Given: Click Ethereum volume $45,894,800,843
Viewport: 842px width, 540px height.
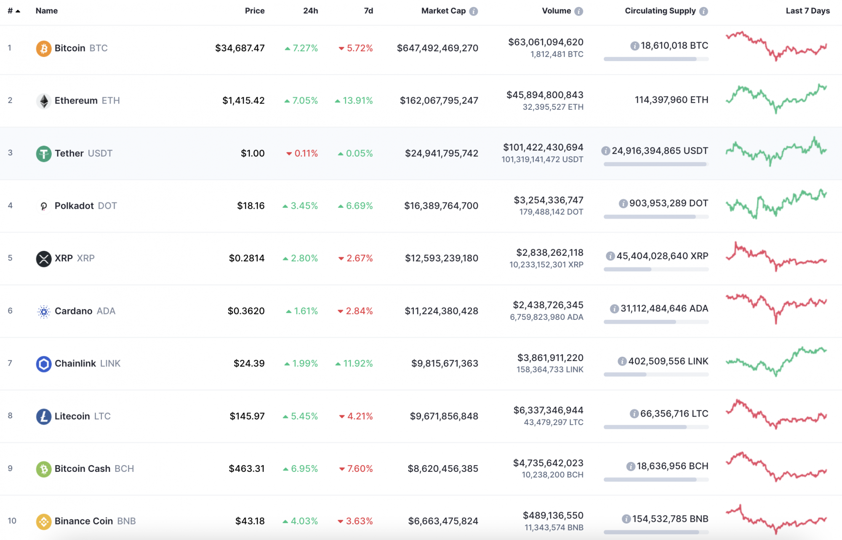Looking at the screenshot, I should point(545,95).
